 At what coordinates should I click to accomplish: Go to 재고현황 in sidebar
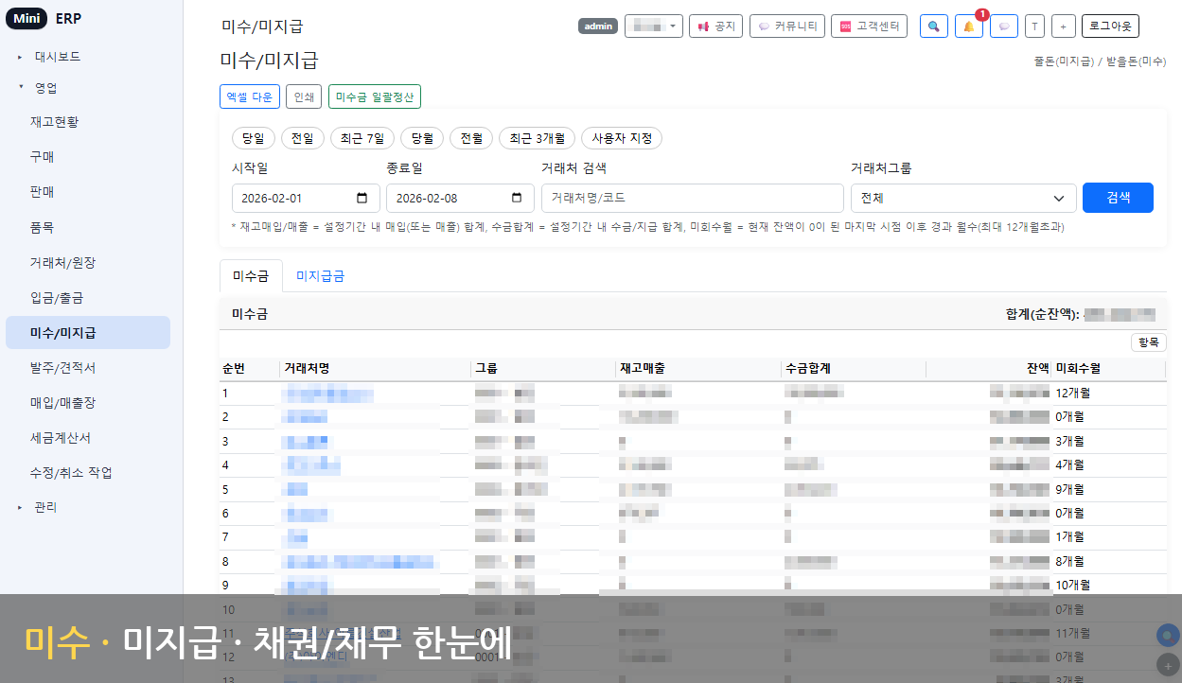pyautogui.click(x=54, y=122)
